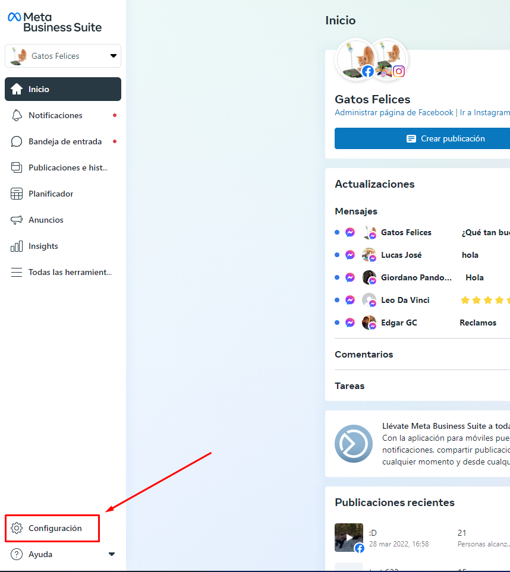Image resolution: width=510 pixels, height=572 pixels.
Task: Follow Administrar página de Facebook link
Action: [394, 112]
